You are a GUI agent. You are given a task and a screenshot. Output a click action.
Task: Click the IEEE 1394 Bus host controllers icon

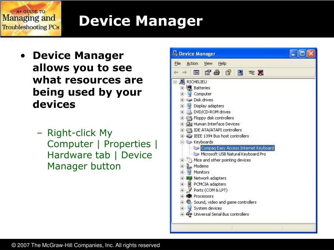click(x=189, y=136)
